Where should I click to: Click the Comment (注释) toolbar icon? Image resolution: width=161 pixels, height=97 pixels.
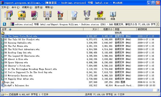(x=74, y=15)
